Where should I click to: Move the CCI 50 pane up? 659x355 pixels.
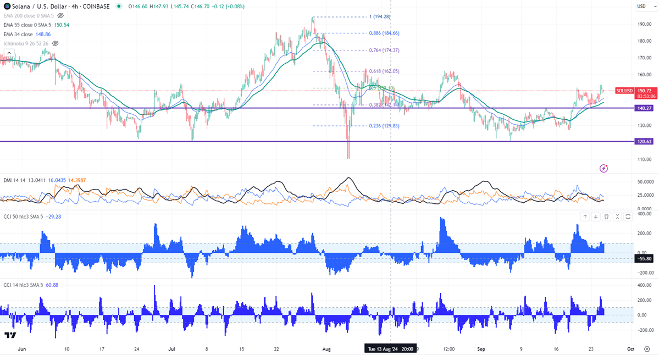[585, 217]
